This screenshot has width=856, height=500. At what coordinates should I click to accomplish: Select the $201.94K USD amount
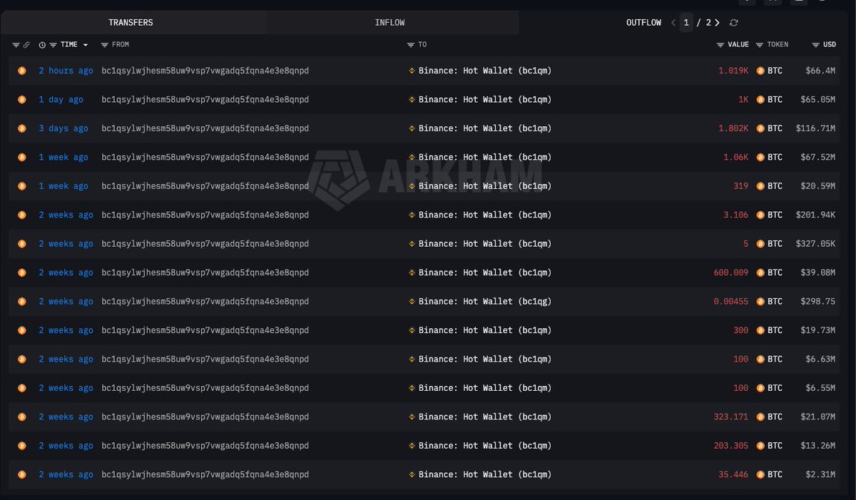click(815, 215)
